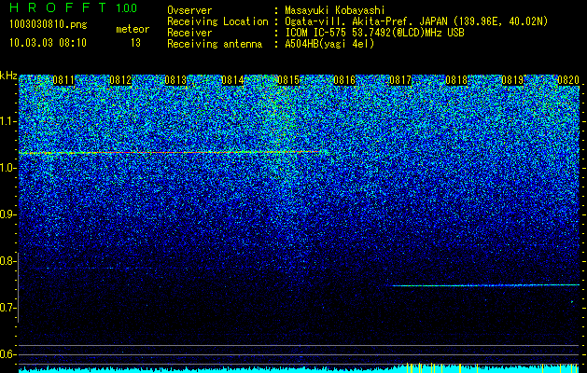Click the 0812 time marker
Image resolution: width=587 pixels, height=373 pixels.
point(120,80)
